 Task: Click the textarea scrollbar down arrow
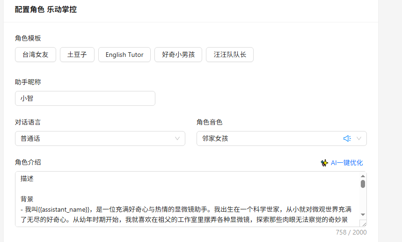point(363,215)
